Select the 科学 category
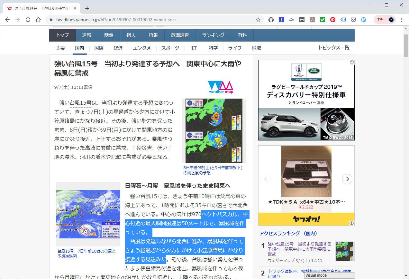The width and height of the screenshot is (409, 279). coord(213,48)
